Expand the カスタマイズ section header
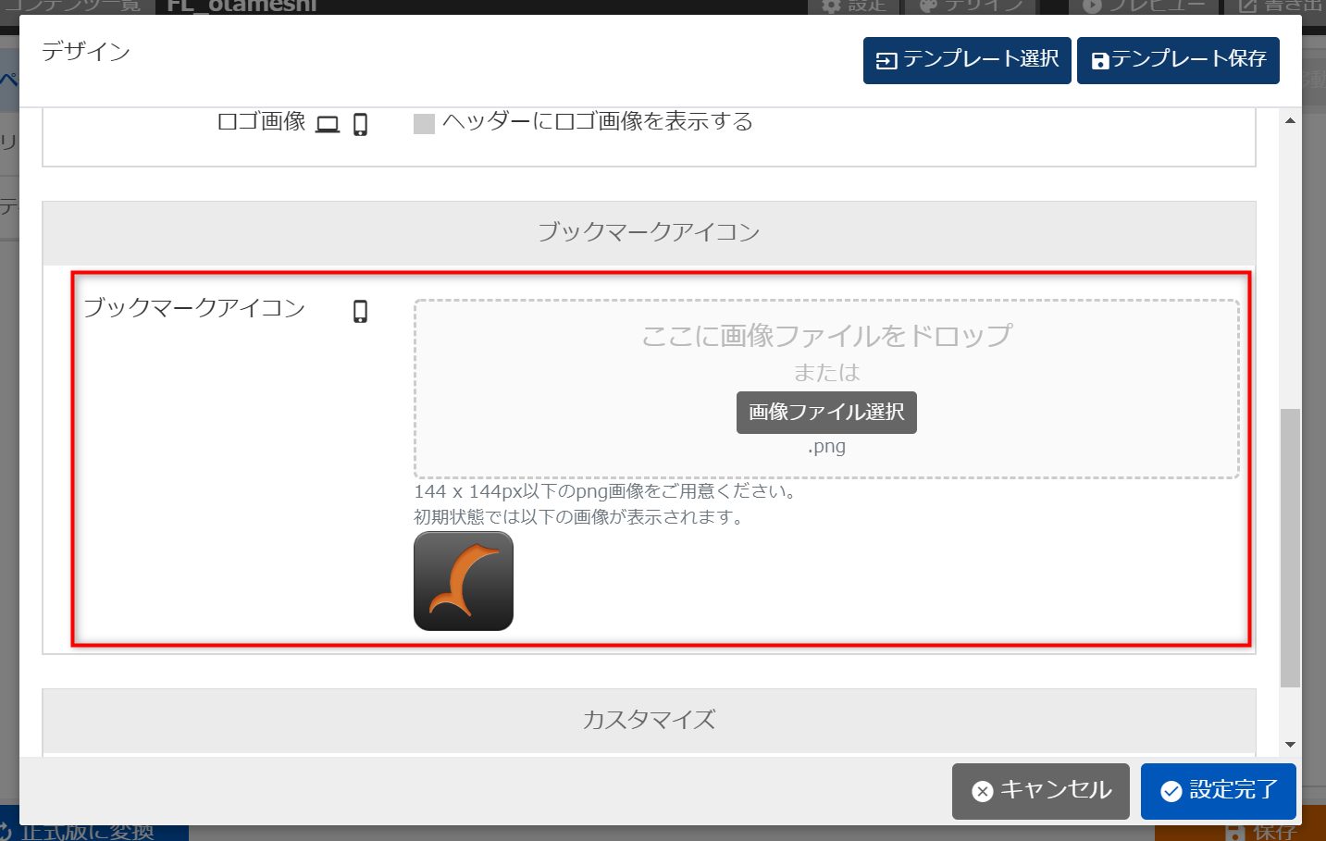The width and height of the screenshot is (1326, 841). pos(649,720)
